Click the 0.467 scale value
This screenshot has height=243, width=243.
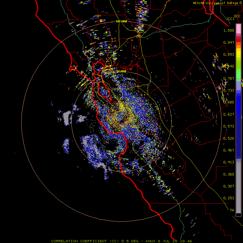click(229, 150)
